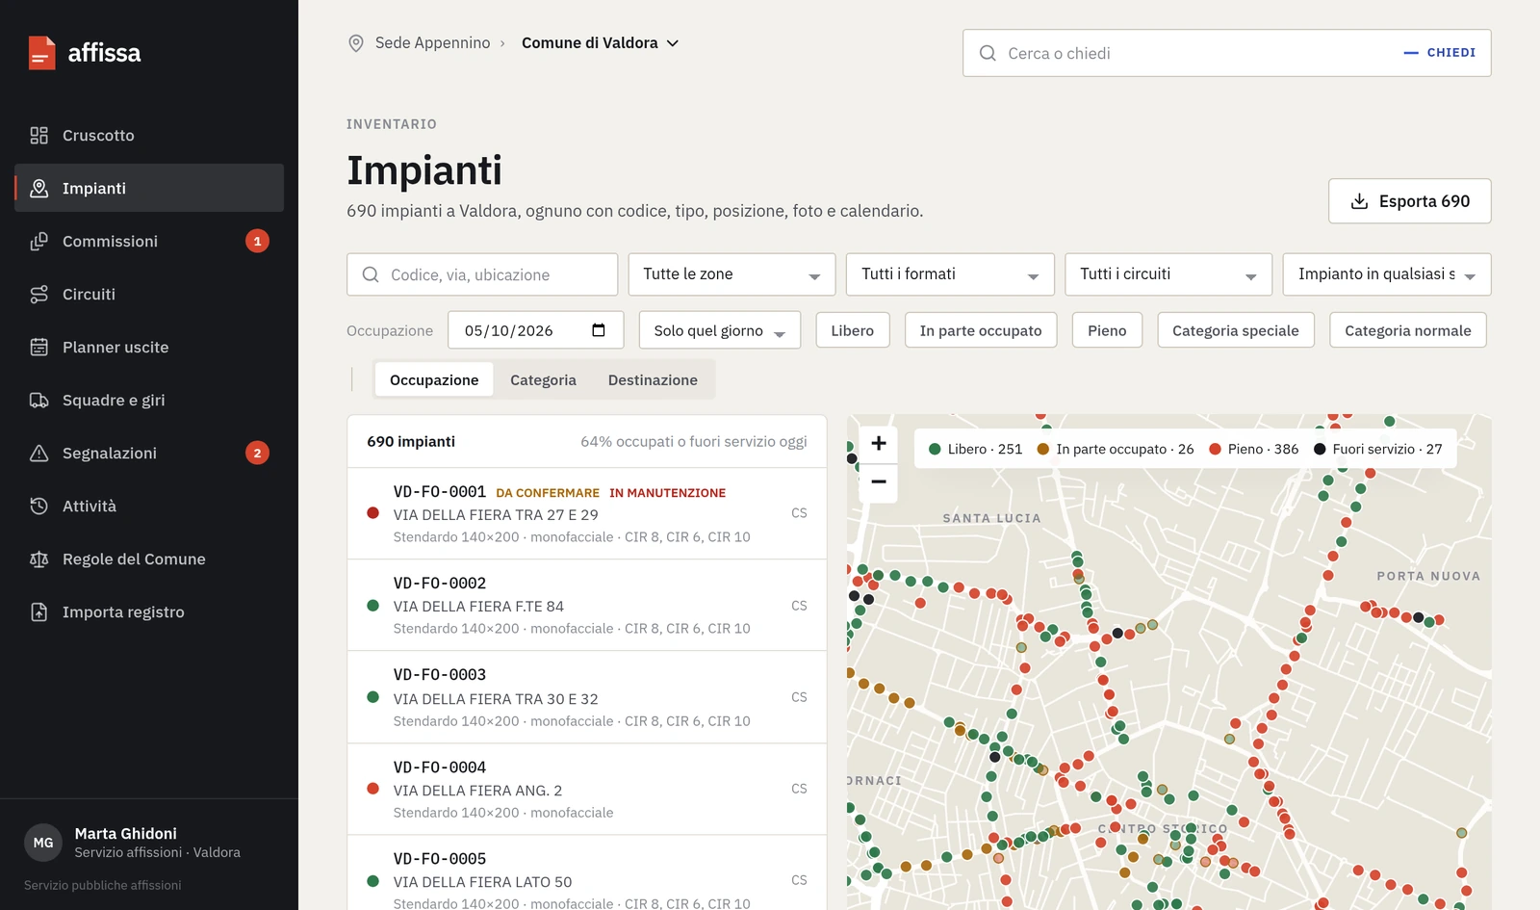Zoom in on the map

[879, 443]
